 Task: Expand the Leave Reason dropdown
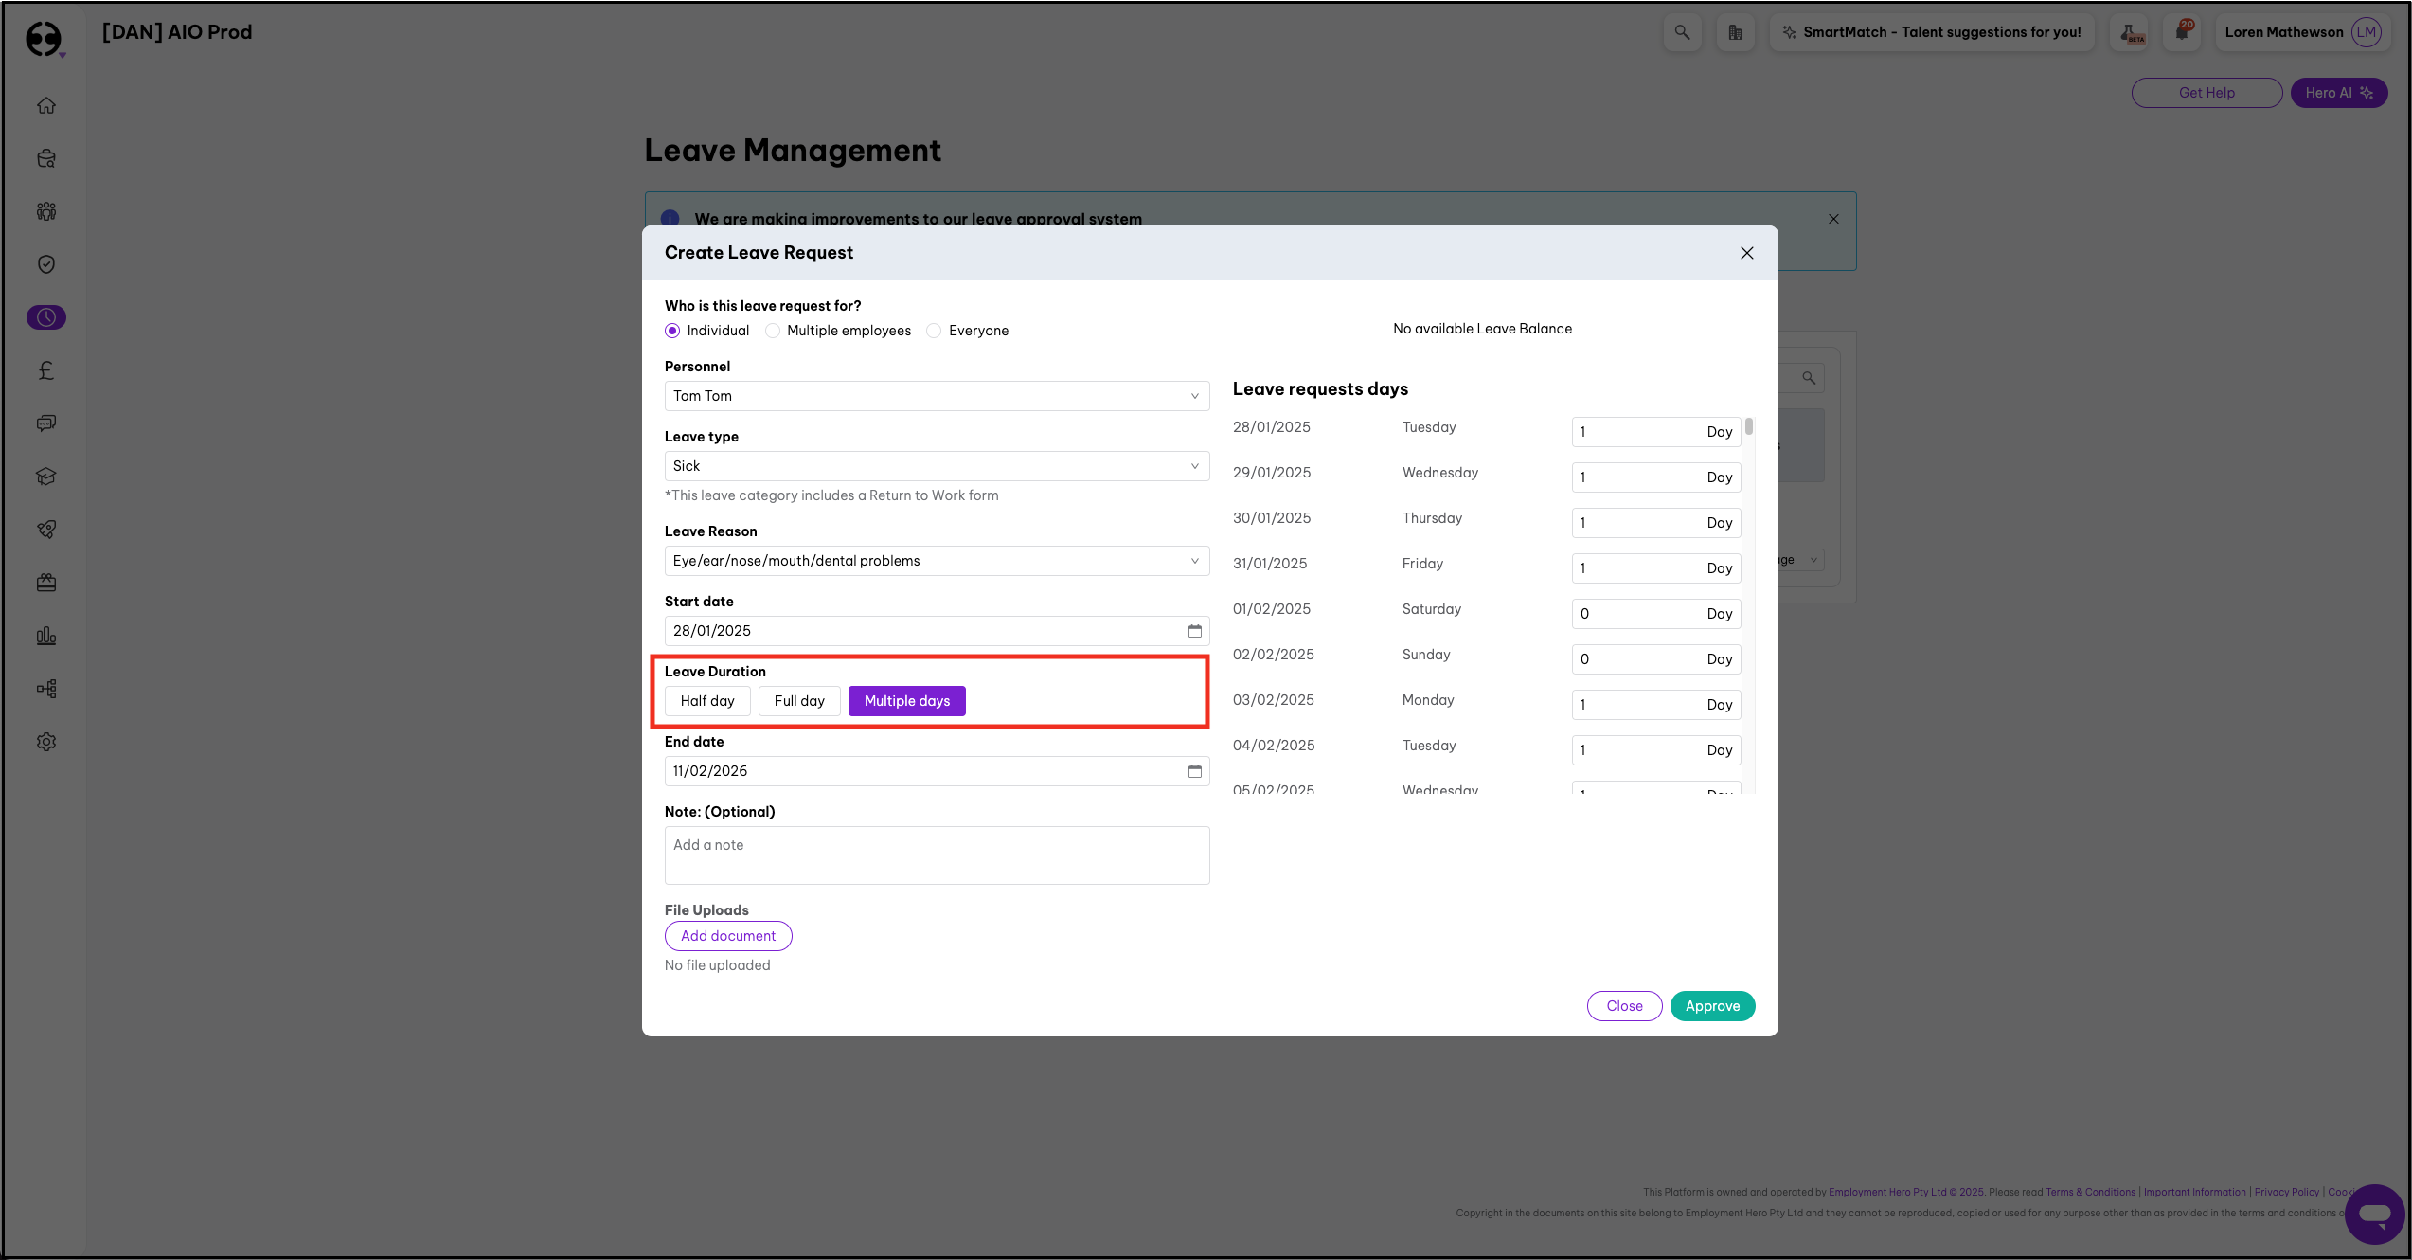(937, 561)
